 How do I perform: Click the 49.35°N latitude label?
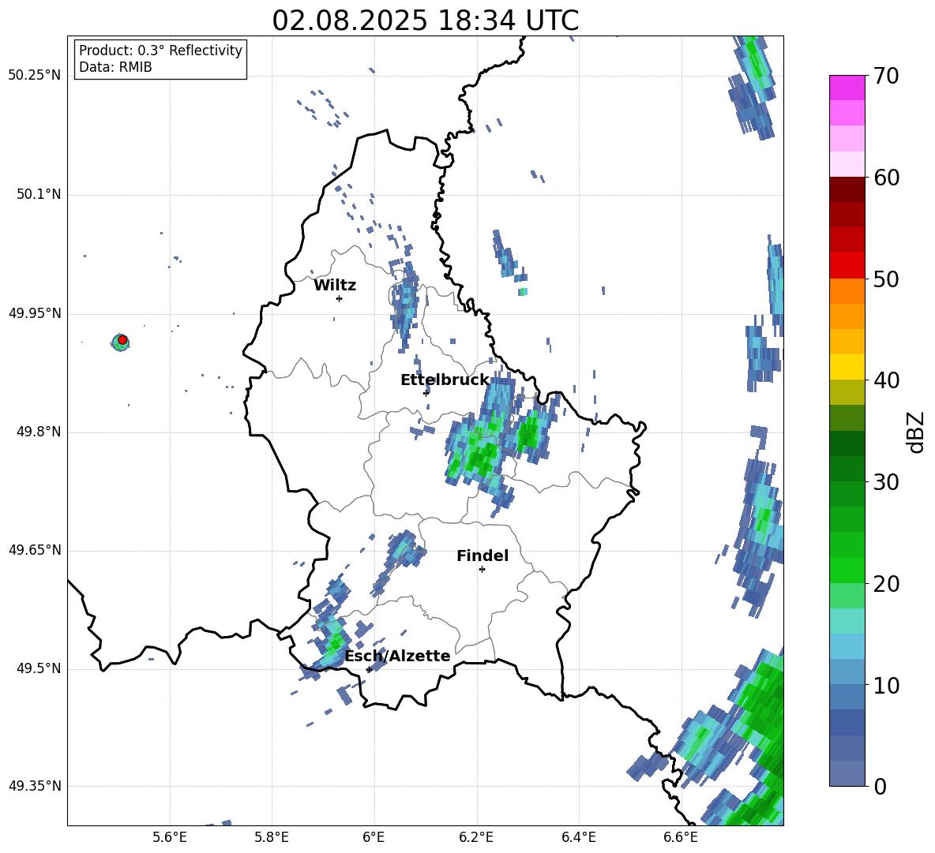click(34, 786)
